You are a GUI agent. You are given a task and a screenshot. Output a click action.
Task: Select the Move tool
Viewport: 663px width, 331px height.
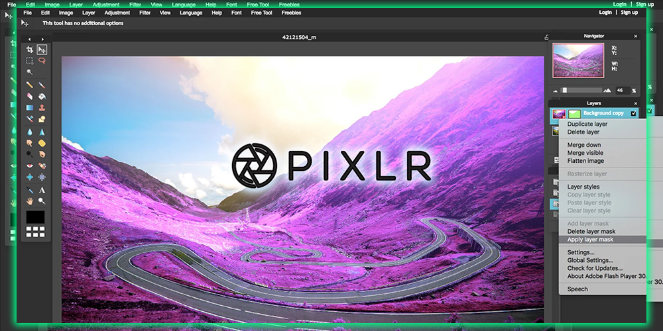click(x=42, y=50)
